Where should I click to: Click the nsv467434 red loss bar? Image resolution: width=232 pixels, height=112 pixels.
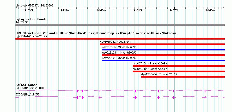179,66
